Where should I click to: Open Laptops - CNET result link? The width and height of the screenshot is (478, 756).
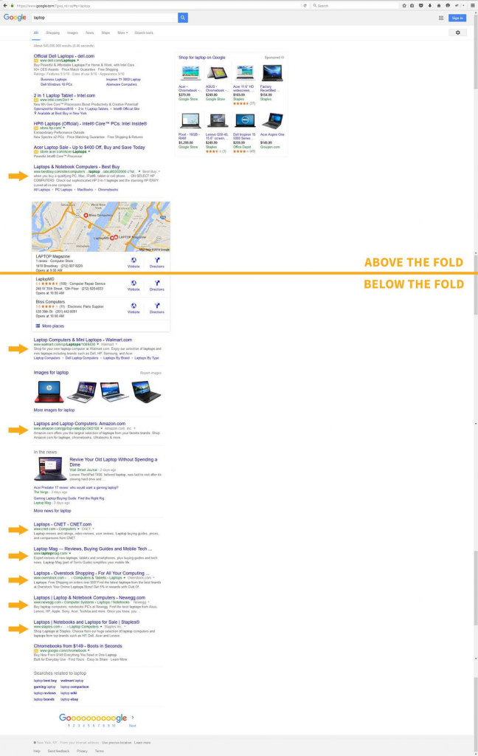pos(63,524)
